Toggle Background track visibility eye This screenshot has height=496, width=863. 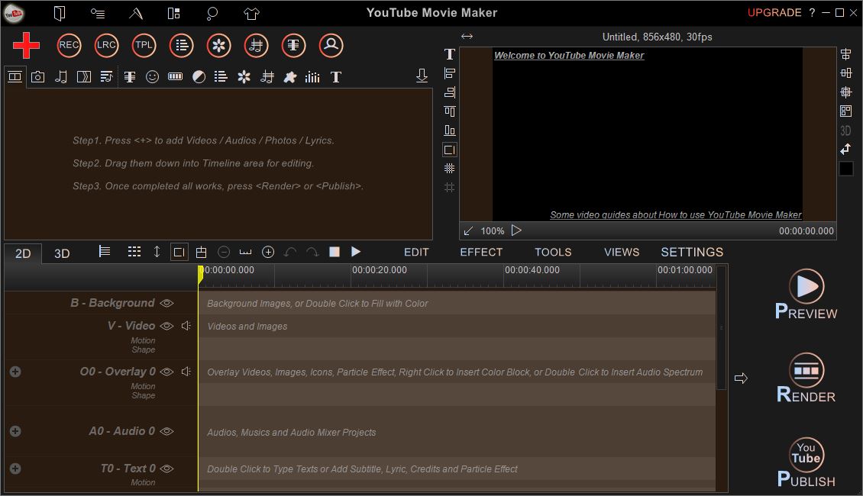click(166, 303)
